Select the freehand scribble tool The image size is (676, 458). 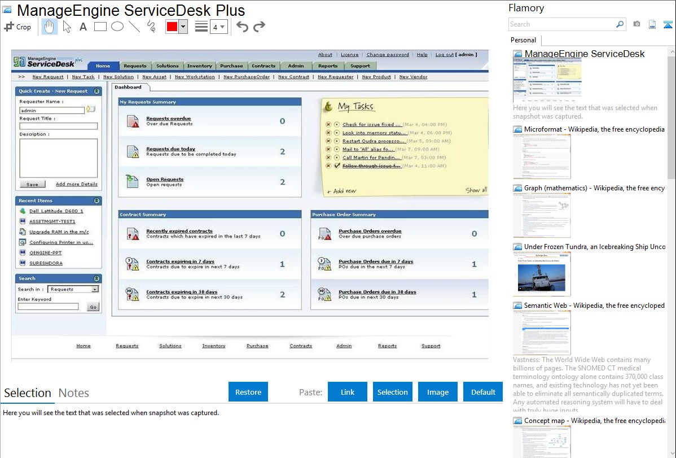click(151, 27)
